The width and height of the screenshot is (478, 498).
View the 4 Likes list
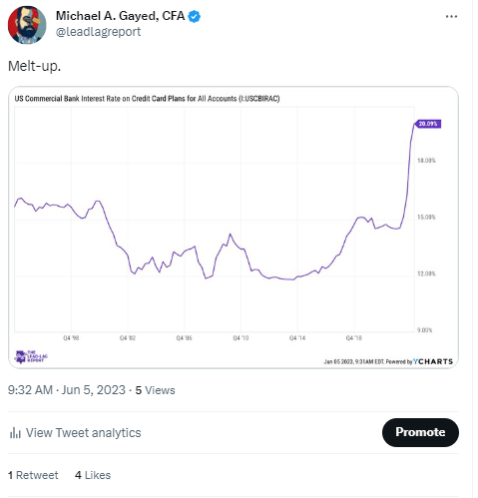click(x=93, y=475)
